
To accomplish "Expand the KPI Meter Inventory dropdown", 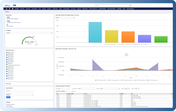I will tap(29, 33).
